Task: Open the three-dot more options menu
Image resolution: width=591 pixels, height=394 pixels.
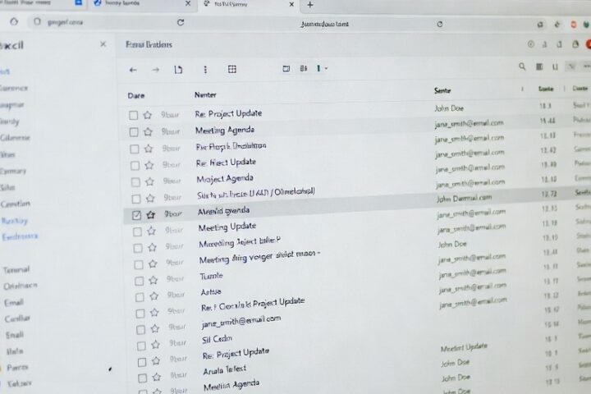Action: tap(204, 70)
